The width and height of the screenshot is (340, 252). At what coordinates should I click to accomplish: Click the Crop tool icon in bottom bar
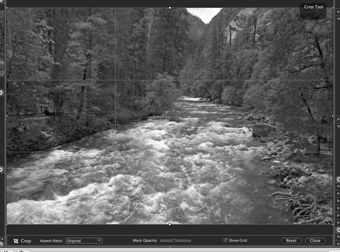[x=16, y=241]
